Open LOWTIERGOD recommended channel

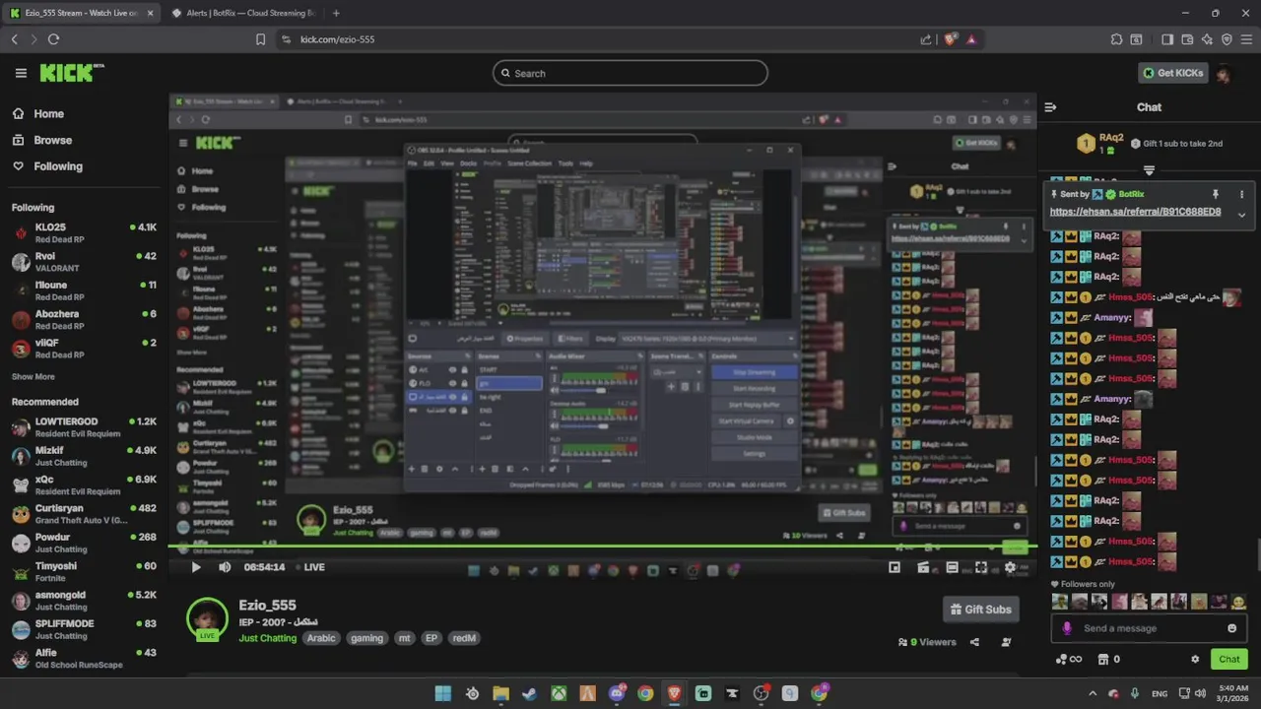tap(83, 426)
